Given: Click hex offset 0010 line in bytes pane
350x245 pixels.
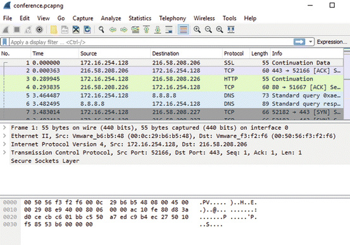Looking at the screenshot, I should pyautogui.click(x=130, y=210).
